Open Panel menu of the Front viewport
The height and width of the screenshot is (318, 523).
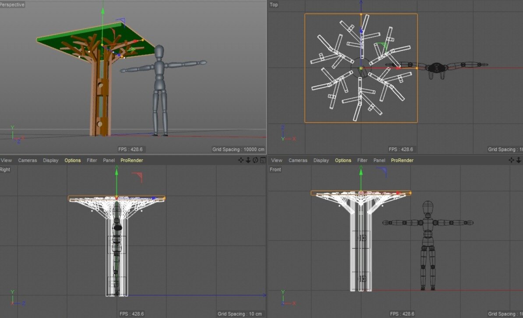click(379, 161)
